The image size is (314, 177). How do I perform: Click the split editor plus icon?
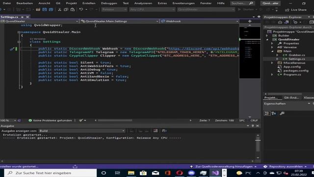(x=250, y=21)
